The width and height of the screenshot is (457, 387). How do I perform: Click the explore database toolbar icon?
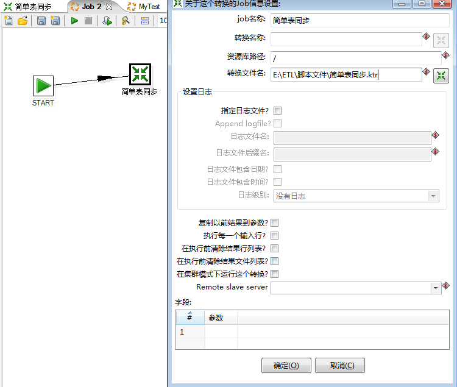click(x=126, y=21)
